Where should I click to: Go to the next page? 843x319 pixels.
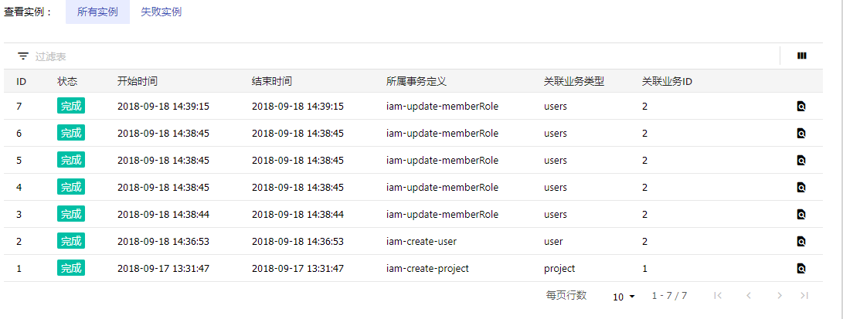[779, 295]
